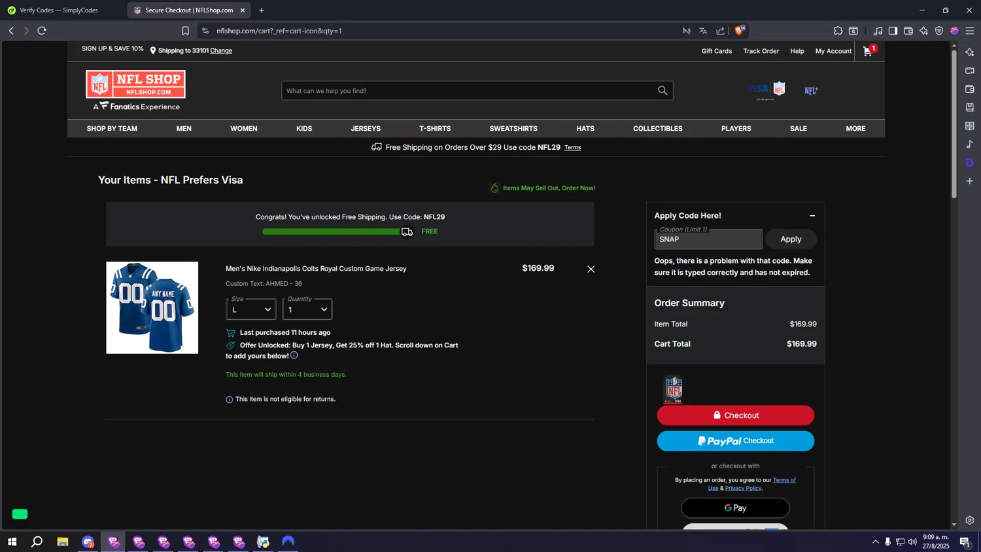The width and height of the screenshot is (981, 552).
Task: Click the Colts jersey product thumbnail
Action: coord(152,307)
